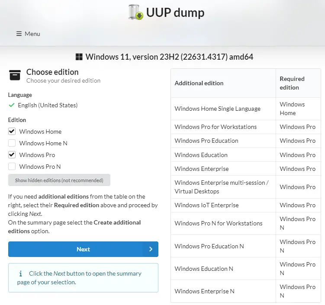This screenshot has width=325, height=305.
Task: Click the Choose your desired edition subtitle
Action: pos(63,80)
